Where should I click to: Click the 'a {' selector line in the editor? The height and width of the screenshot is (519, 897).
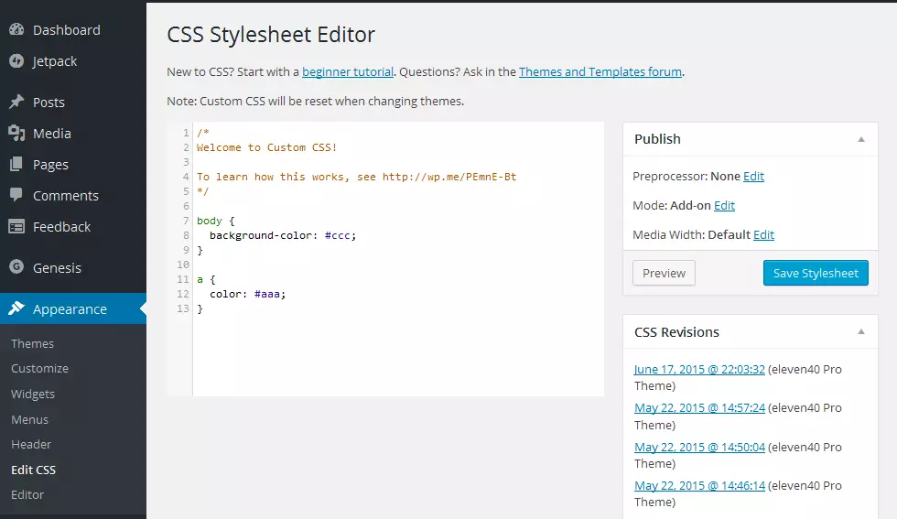(206, 279)
